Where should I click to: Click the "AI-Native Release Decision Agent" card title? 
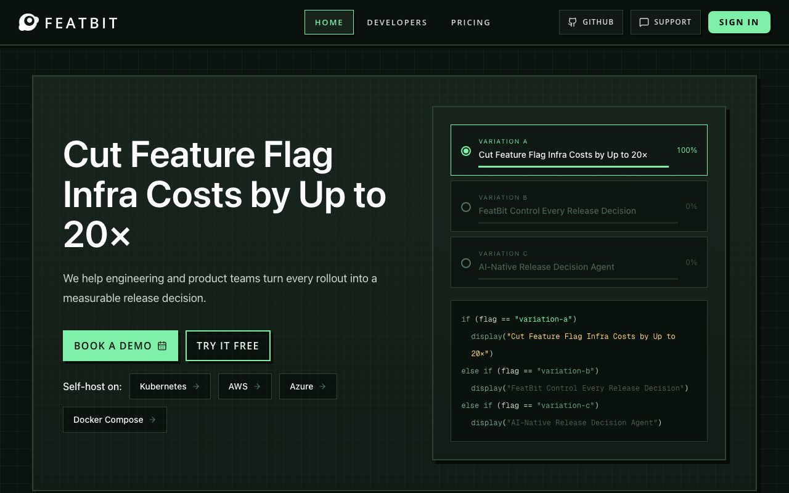point(547,267)
